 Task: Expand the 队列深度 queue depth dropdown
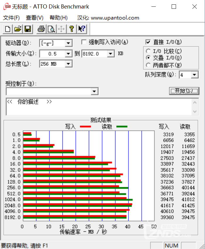(x=195, y=75)
